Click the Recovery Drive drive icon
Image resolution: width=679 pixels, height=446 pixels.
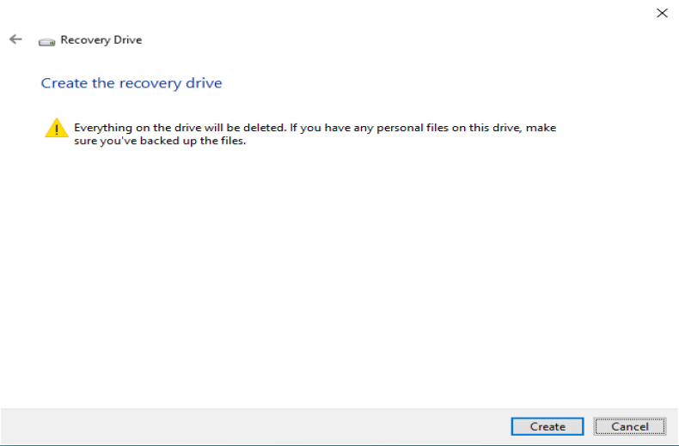(x=46, y=40)
